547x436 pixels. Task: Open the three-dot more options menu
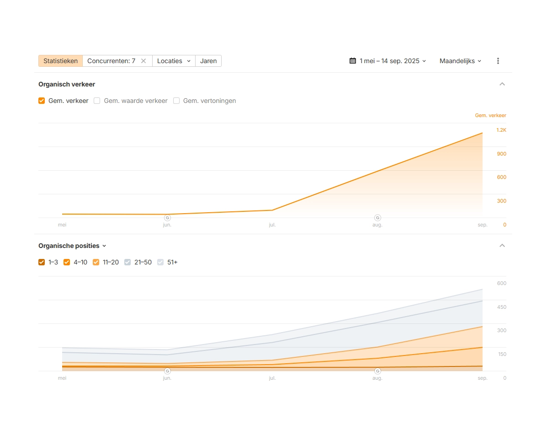pyautogui.click(x=498, y=61)
